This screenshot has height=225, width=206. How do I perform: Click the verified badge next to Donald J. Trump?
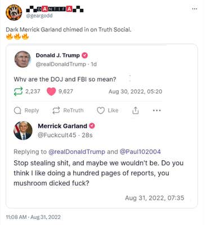(85, 55)
